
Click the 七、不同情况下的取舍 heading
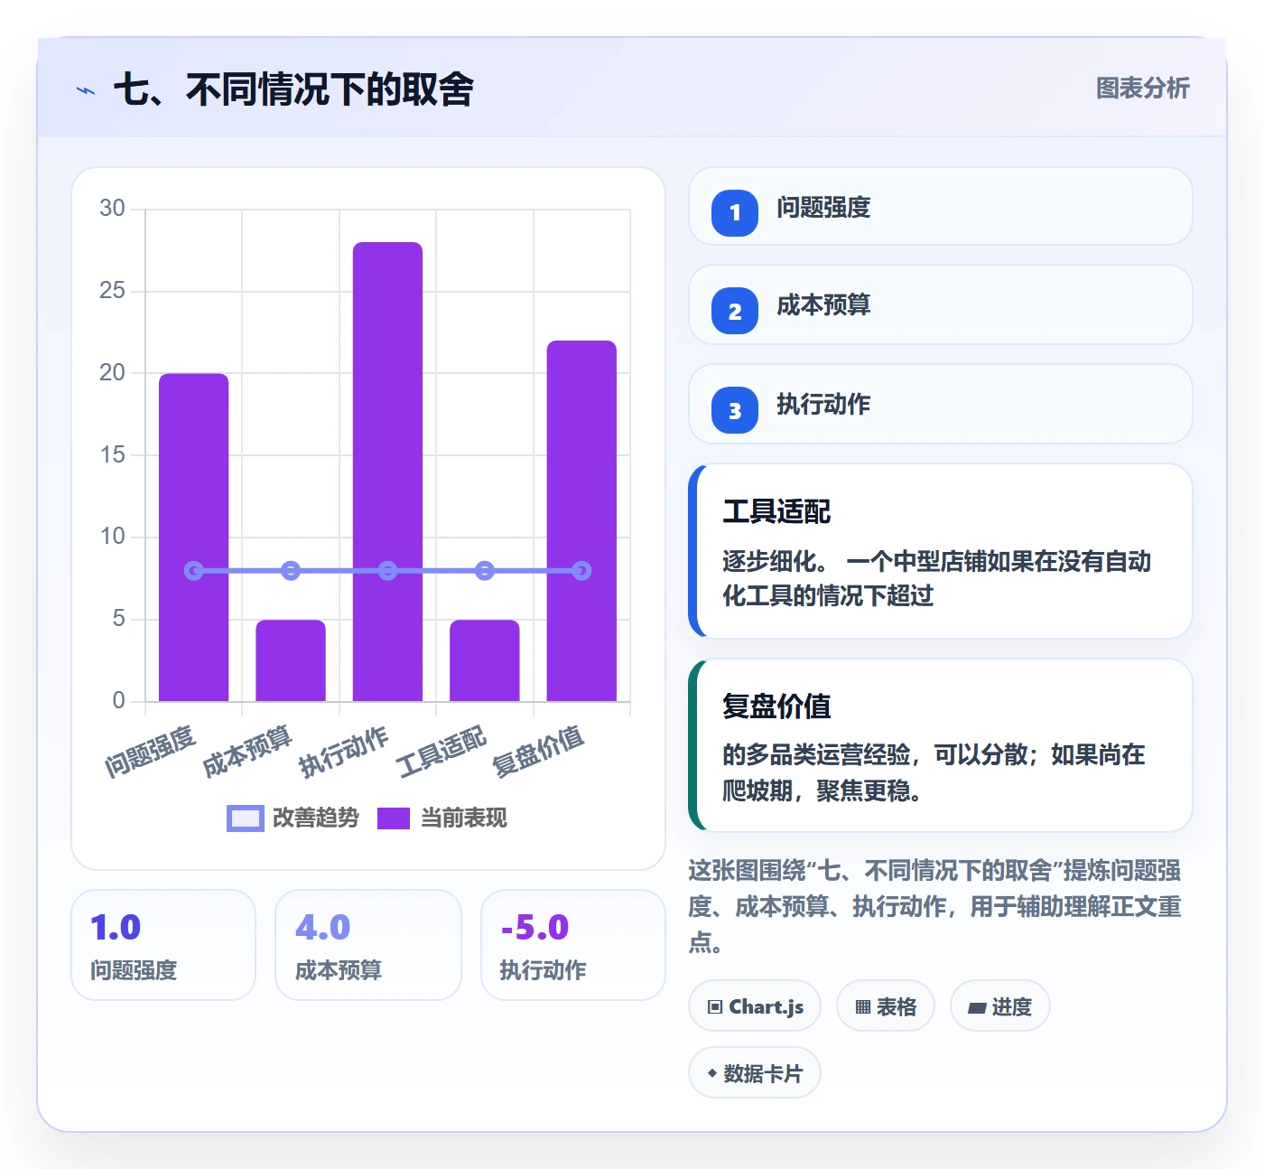(x=293, y=89)
